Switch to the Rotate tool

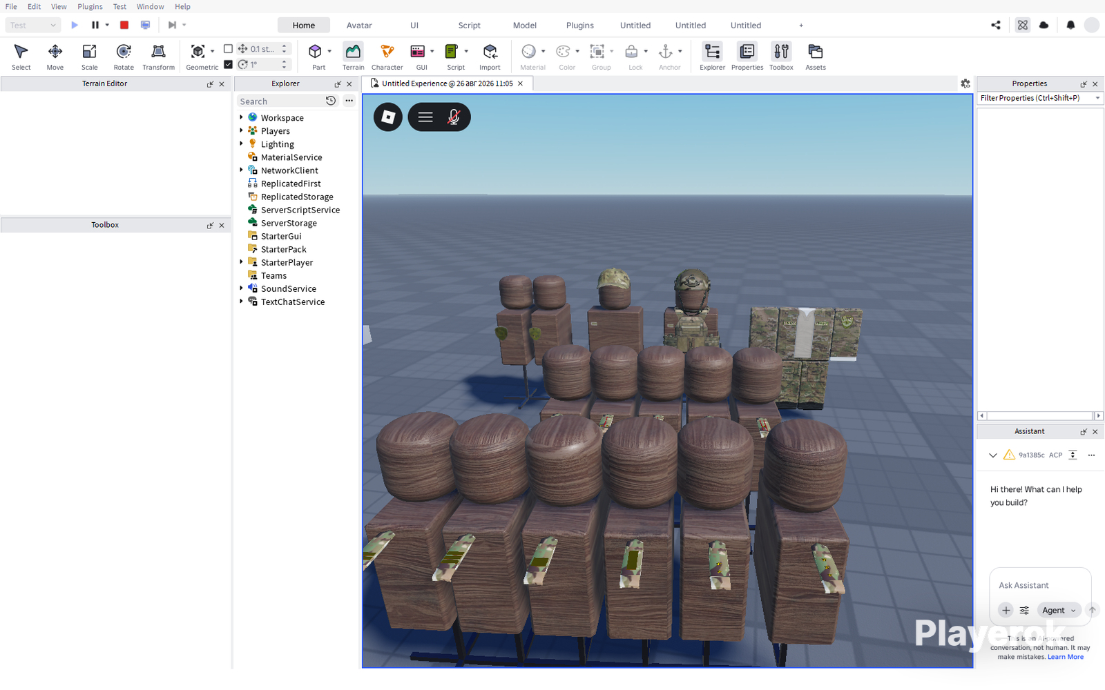pyautogui.click(x=124, y=57)
